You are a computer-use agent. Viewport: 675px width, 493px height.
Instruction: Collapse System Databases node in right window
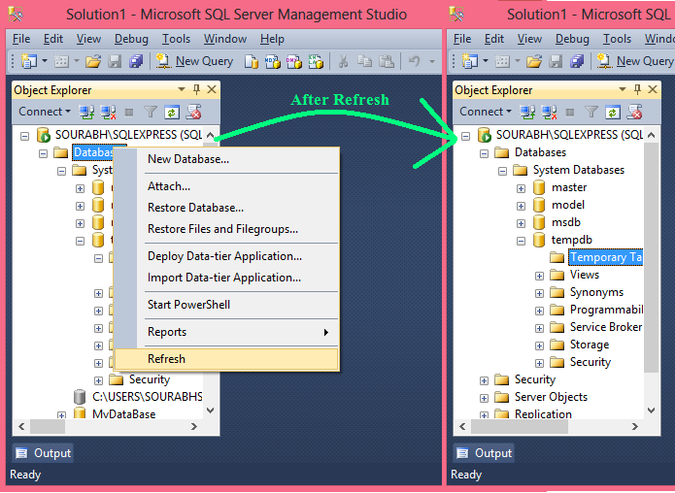[502, 171]
